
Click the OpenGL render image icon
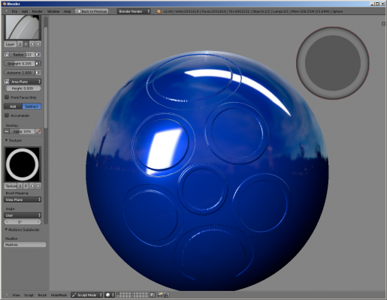click(160, 295)
